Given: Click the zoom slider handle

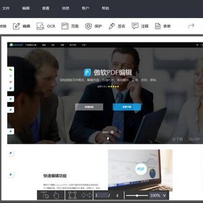Looking at the screenshot, I should click(137, 196).
